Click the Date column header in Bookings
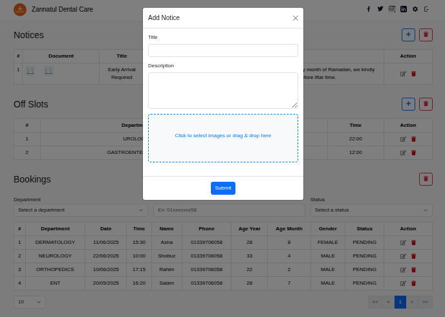Image resolution: width=445 pixels, height=317 pixels. pyautogui.click(x=106, y=229)
